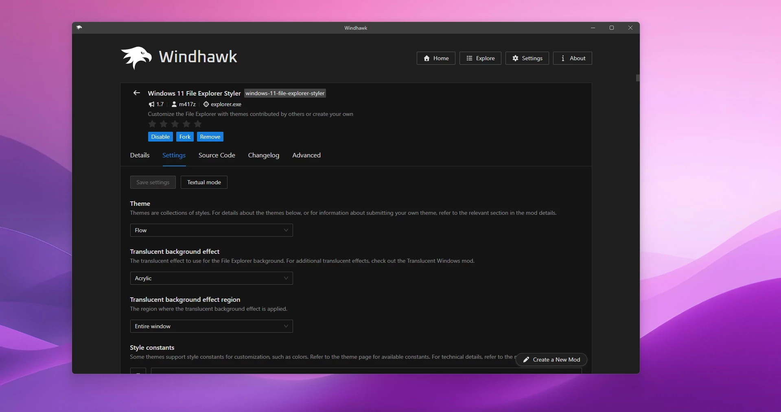Open the Advanced tab
781x412 pixels.
(306, 155)
